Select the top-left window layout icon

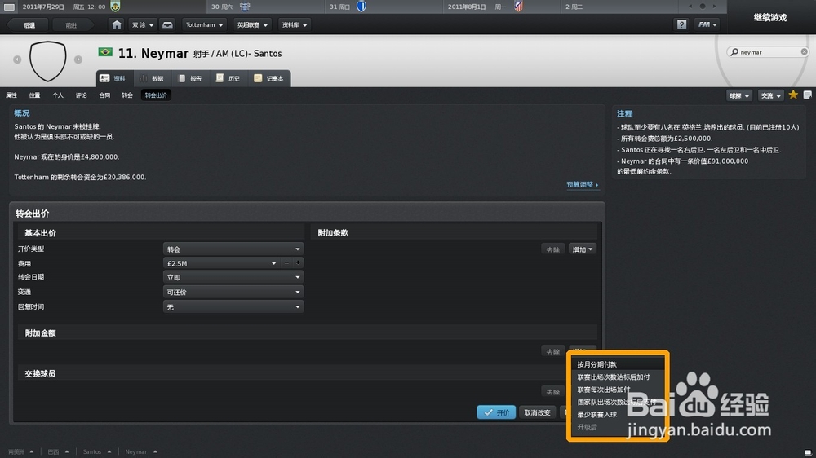[9, 7]
